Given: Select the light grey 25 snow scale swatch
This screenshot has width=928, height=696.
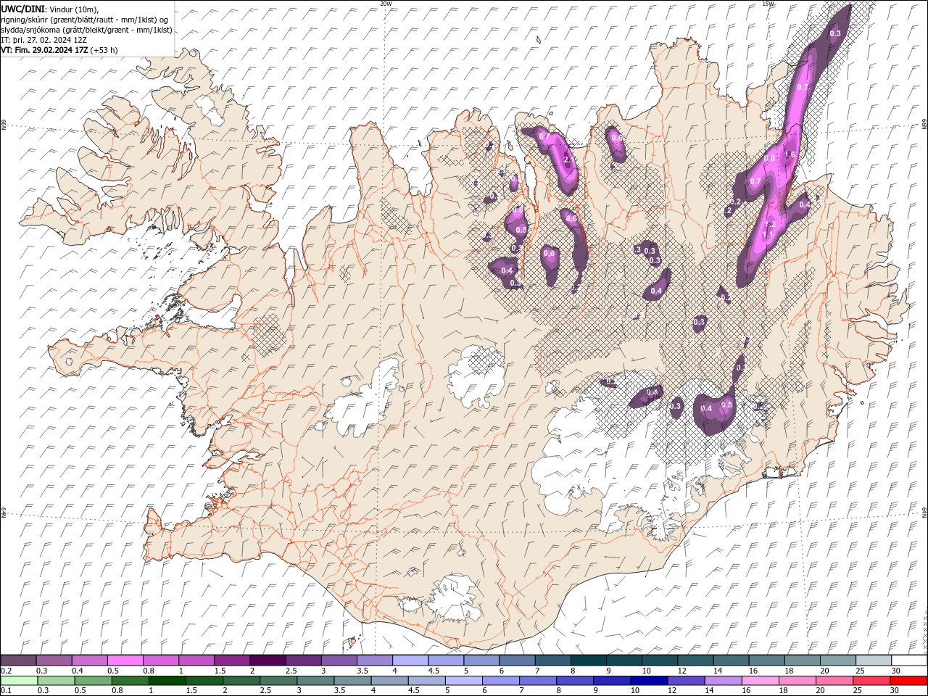Looking at the screenshot, I should [x=874, y=660].
